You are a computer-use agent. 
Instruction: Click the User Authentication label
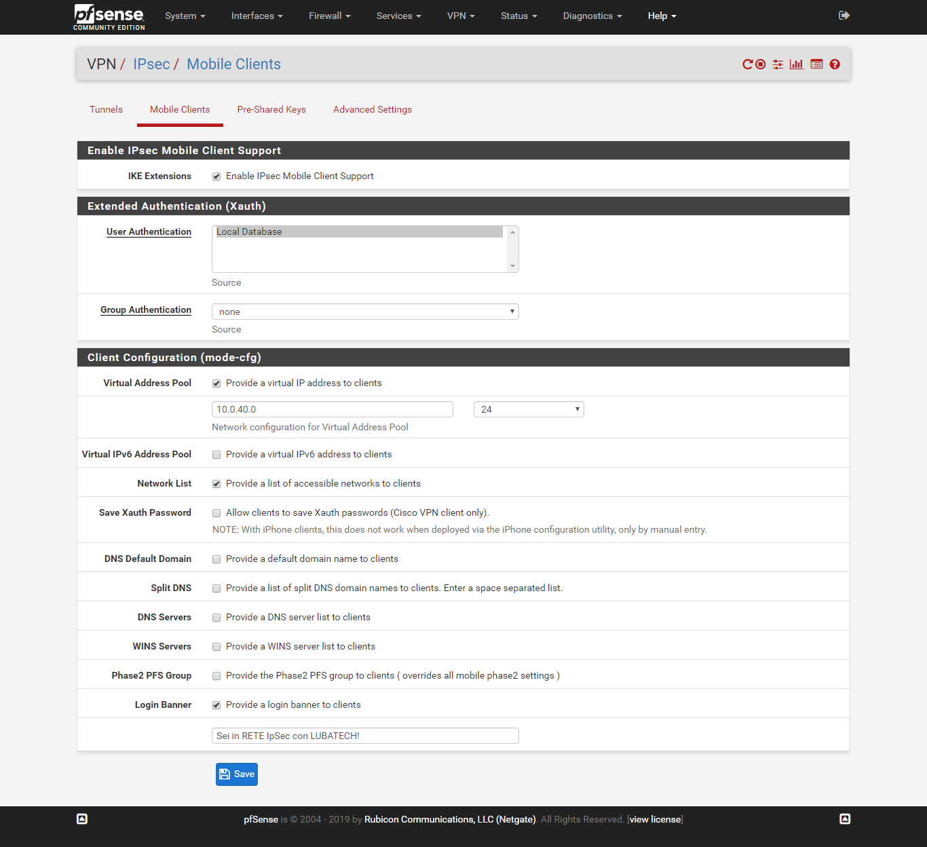[149, 231]
